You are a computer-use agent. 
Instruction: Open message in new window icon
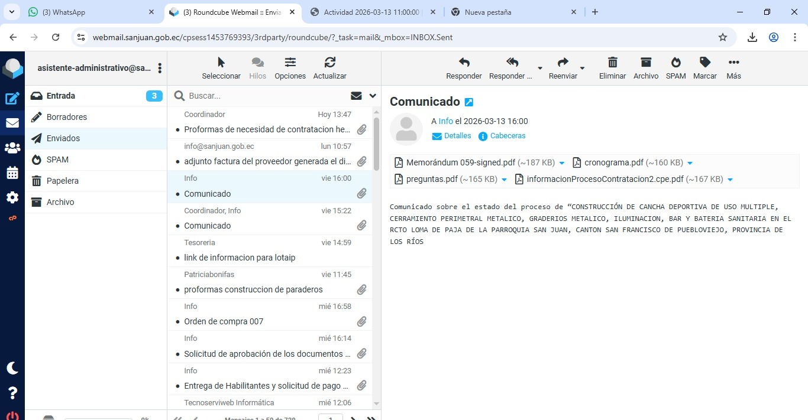click(x=469, y=102)
